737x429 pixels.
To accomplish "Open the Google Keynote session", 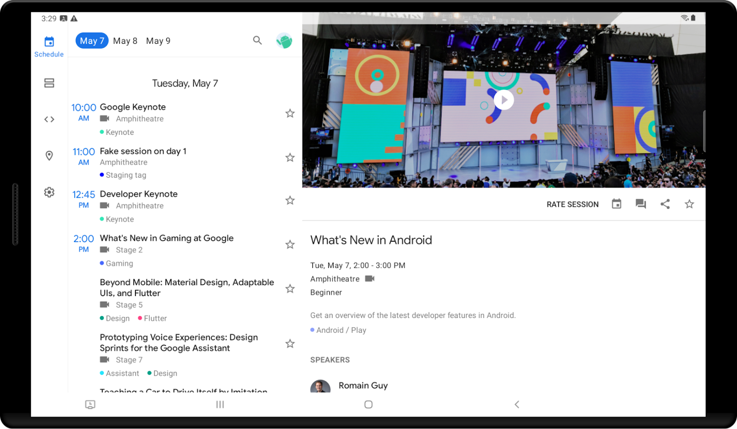I will [133, 107].
